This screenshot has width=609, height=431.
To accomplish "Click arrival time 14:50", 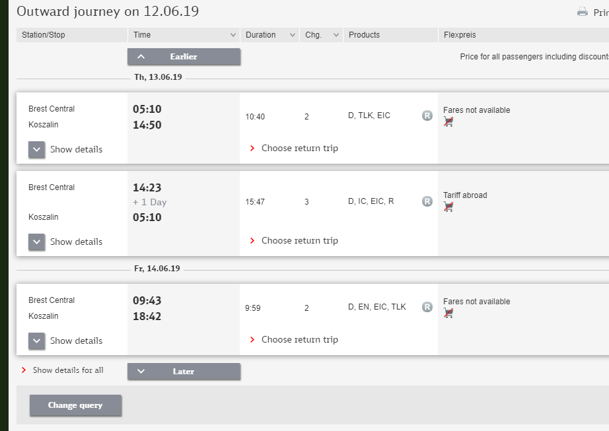I will click(x=147, y=125).
